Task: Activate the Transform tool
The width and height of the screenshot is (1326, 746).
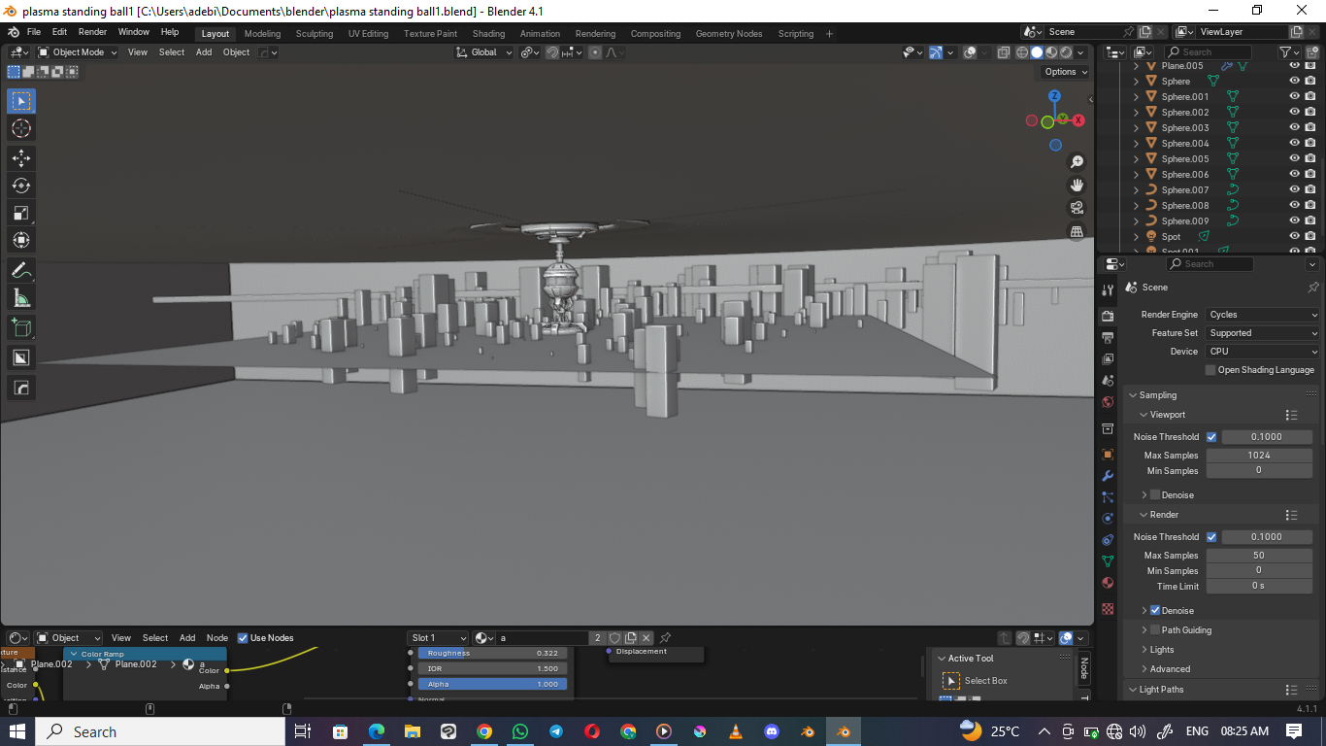Action: [21, 240]
